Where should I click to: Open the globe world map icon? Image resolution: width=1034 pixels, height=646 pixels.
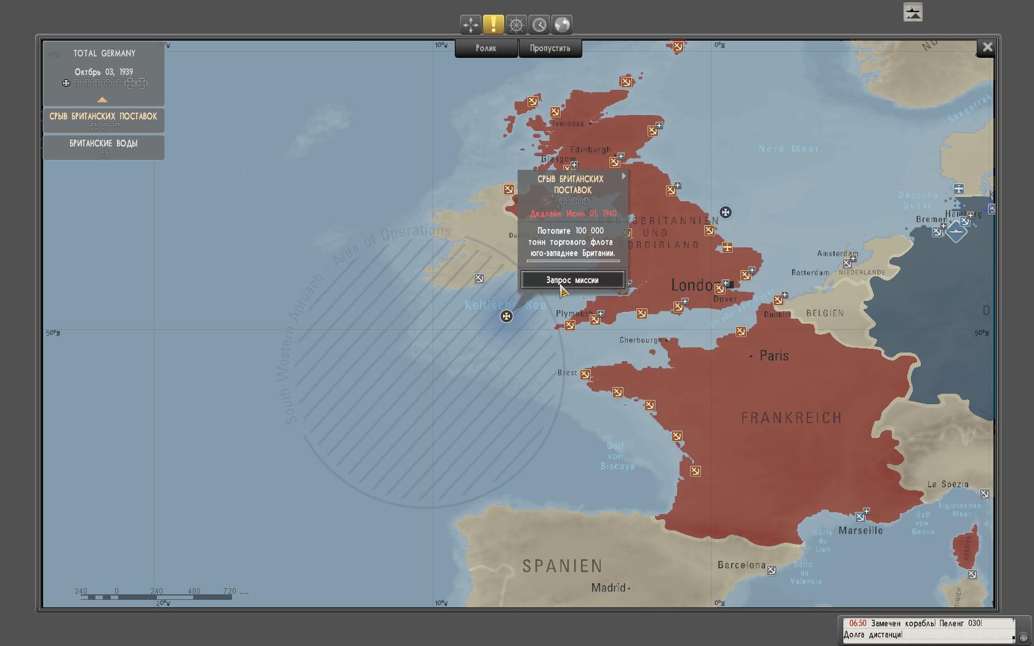(562, 25)
